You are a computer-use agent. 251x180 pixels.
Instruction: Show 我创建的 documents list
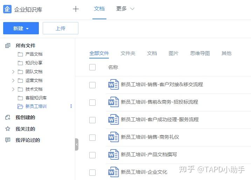coord(25,117)
